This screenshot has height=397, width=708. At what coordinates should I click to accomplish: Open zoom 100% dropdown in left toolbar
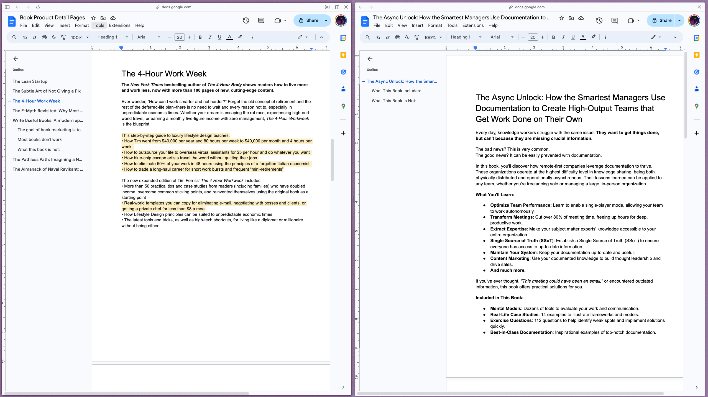[x=80, y=37]
